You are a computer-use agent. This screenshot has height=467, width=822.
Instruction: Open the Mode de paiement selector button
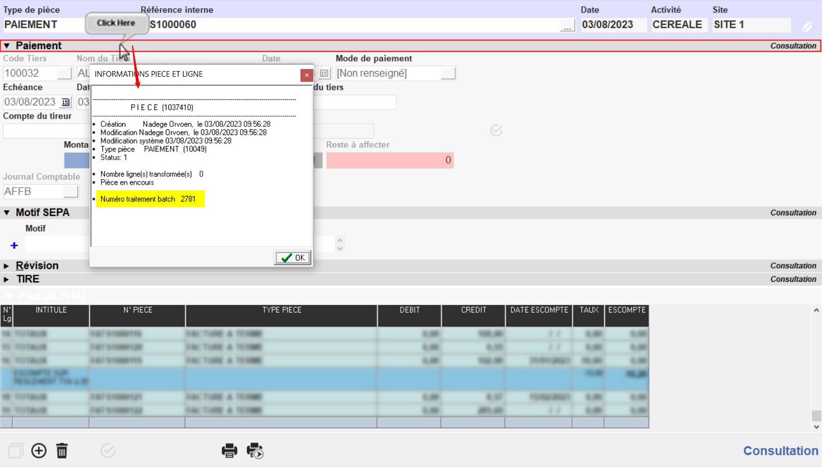pos(448,74)
